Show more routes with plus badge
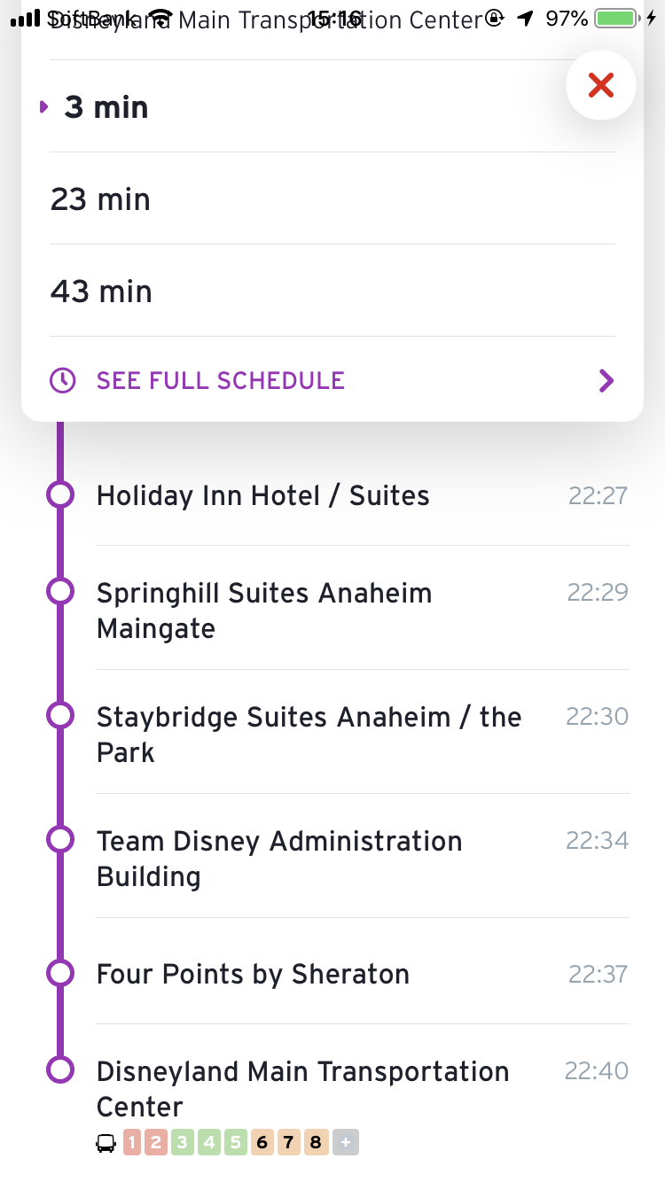The image size is (665, 1182). pos(346,1142)
